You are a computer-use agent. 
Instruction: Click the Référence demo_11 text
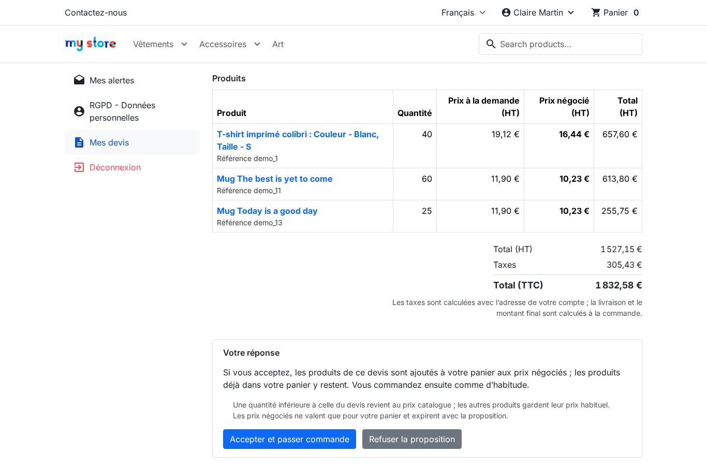(x=249, y=191)
